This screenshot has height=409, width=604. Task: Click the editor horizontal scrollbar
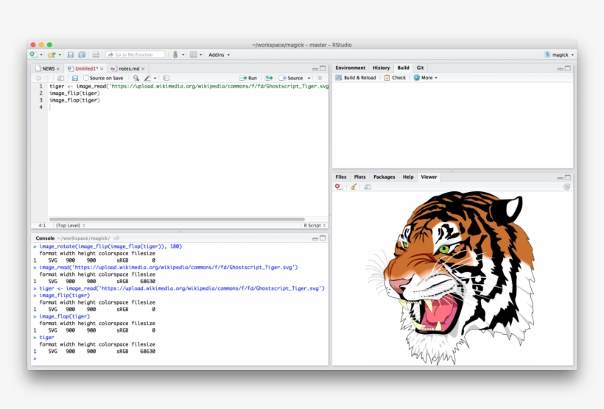pyautogui.click(x=177, y=219)
